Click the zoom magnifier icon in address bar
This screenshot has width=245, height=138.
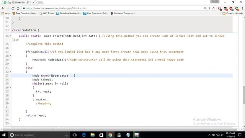[205, 8]
